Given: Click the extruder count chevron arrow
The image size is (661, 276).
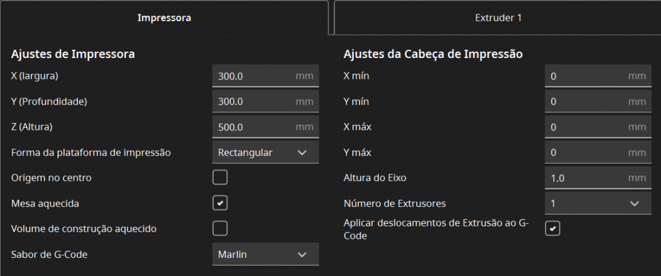Looking at the screenshot, I should [635, 204].
